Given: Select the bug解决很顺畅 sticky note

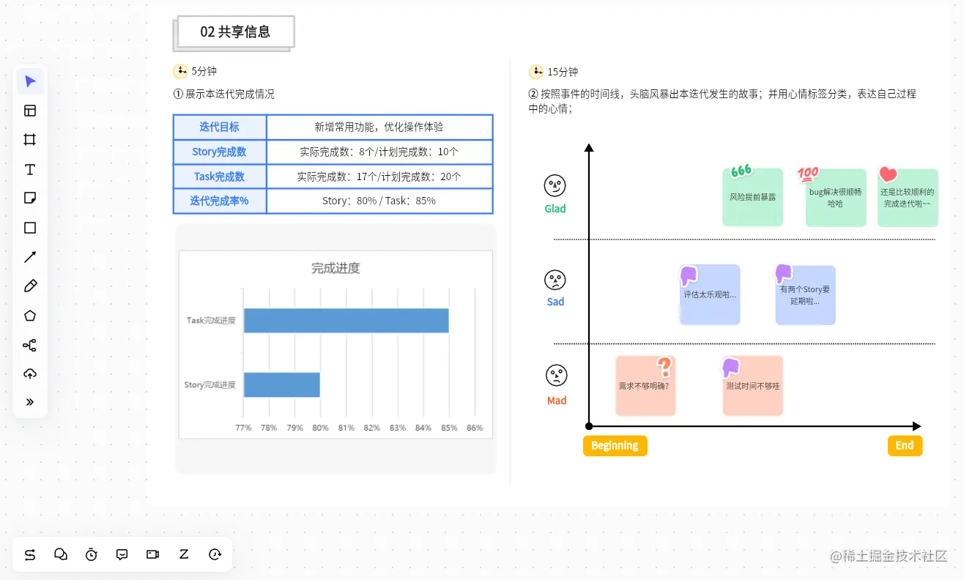Looking at the screenshot, I should [x=836, y=198].
